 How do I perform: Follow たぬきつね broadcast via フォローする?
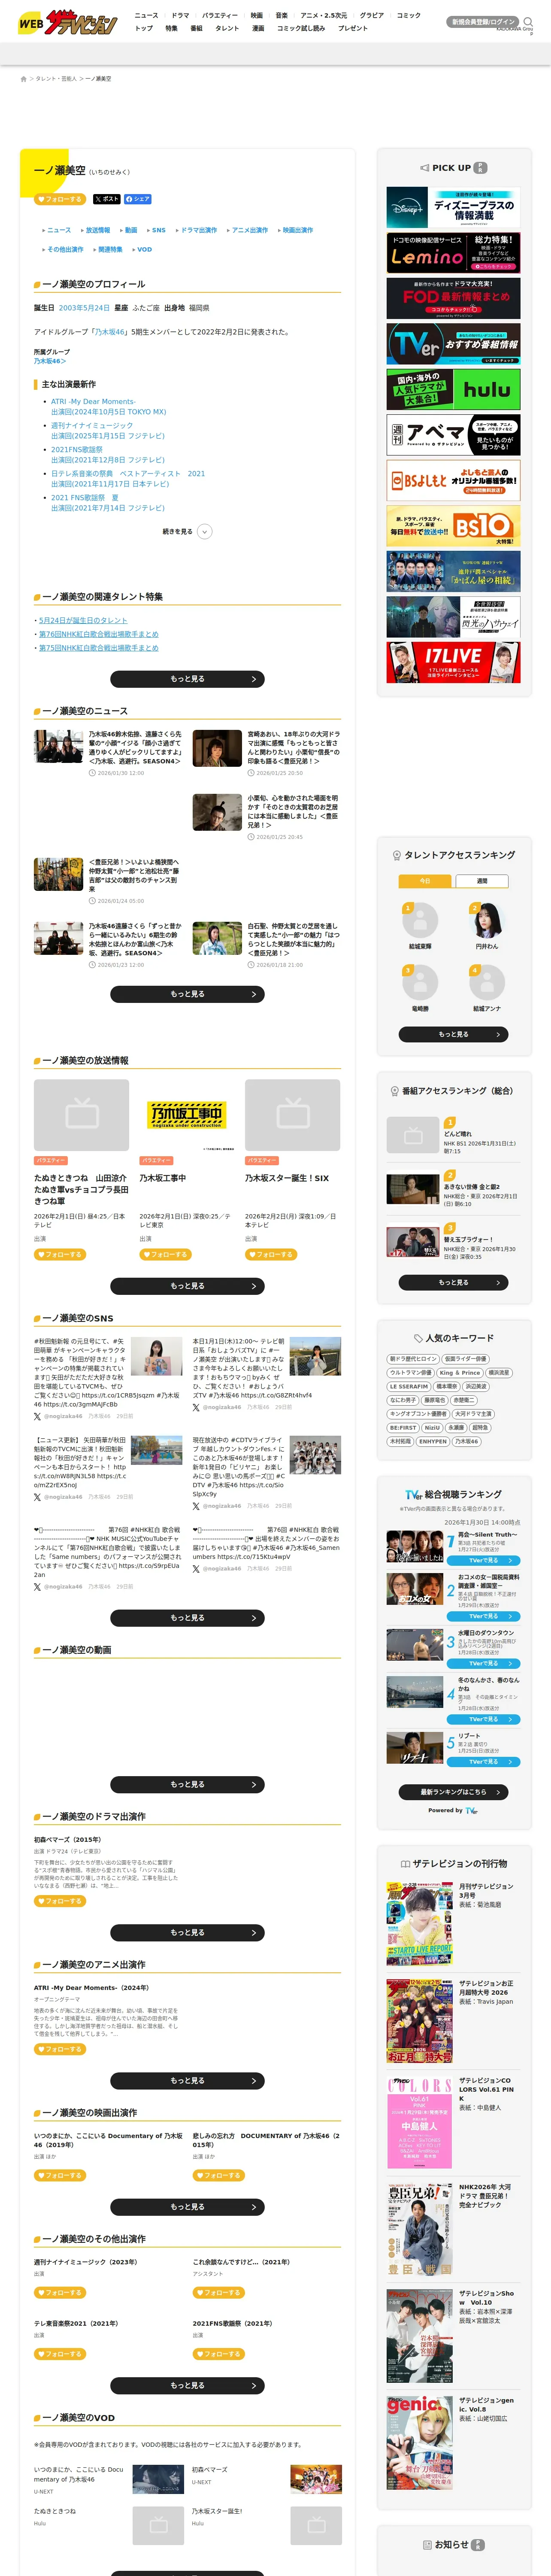click(x=60, y=1254)
